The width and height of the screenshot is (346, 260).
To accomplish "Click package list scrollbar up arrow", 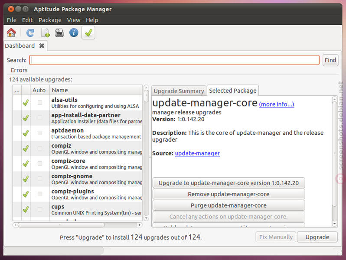I will pos(146,88).
